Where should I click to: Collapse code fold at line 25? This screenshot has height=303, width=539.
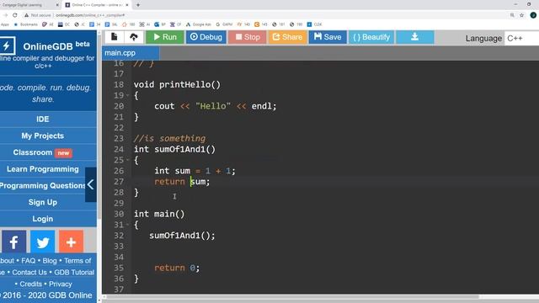127,160
